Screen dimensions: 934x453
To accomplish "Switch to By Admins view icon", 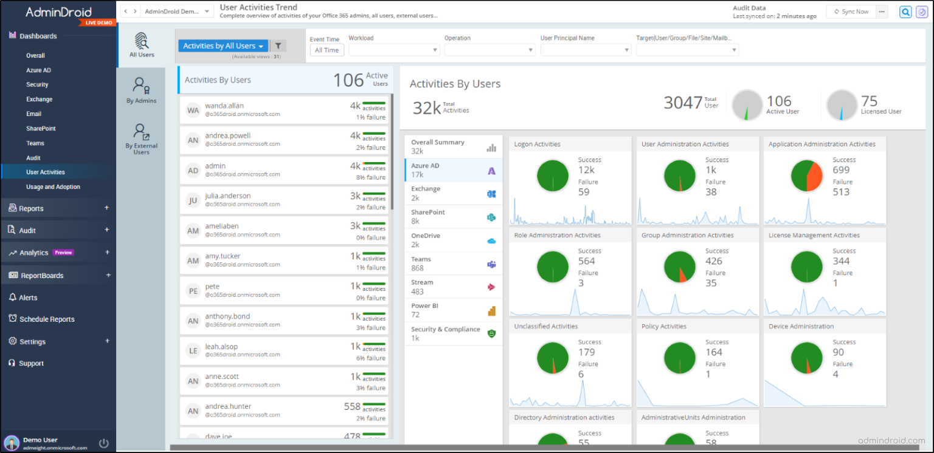I will [140, 86].
